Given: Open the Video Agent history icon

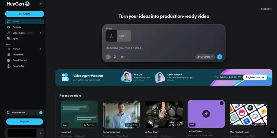Looking at the screenshot, I should (x=41, y=33).
